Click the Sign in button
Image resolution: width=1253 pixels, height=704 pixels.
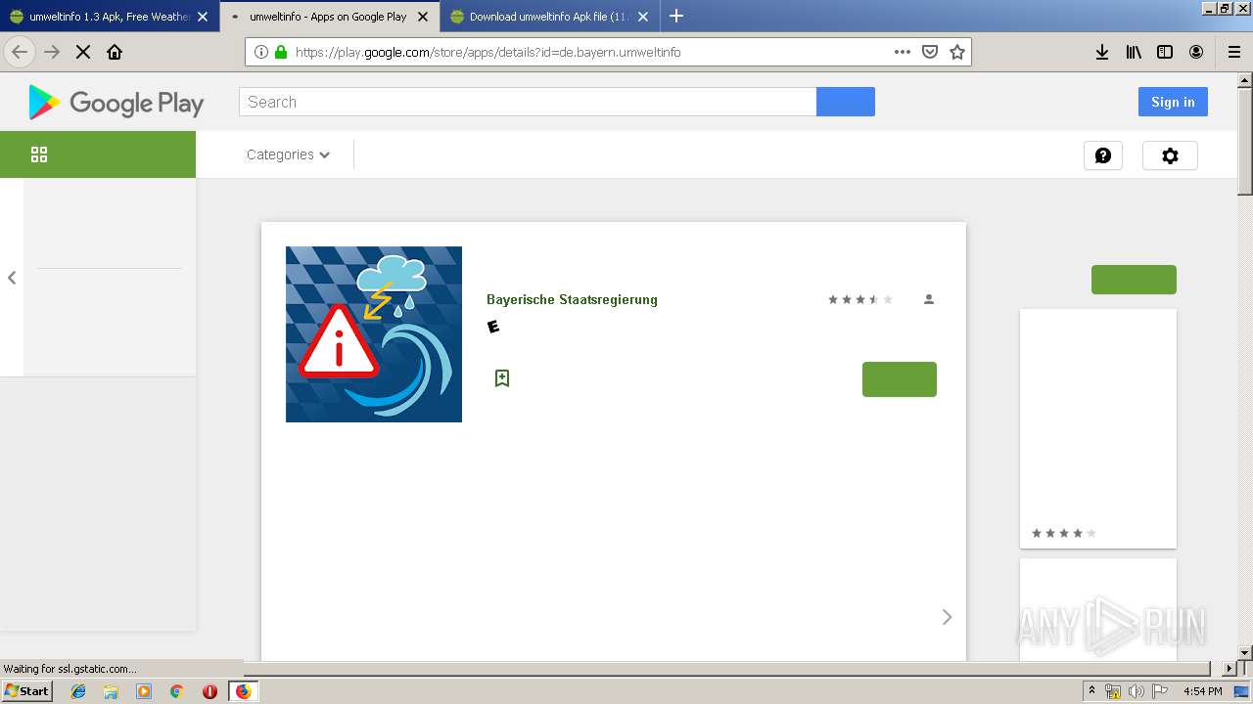tap(1173, 102)
